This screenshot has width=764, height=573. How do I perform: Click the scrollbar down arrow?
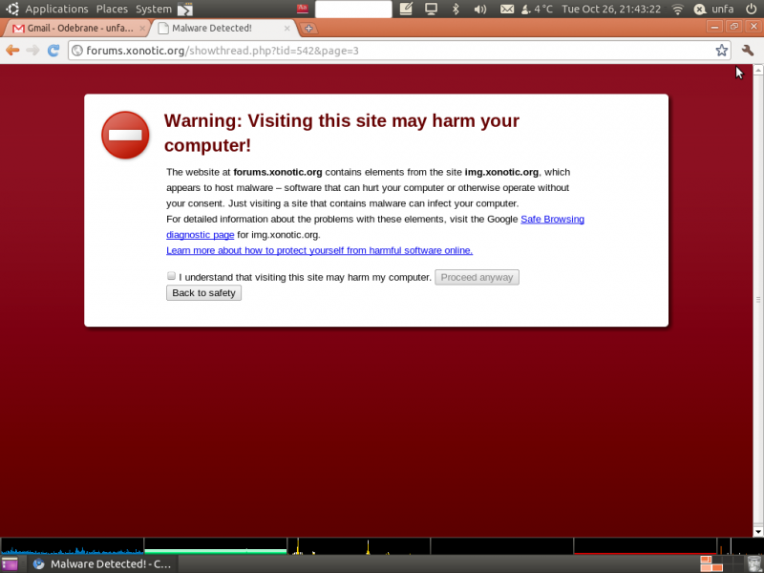(x=758, y=532)
